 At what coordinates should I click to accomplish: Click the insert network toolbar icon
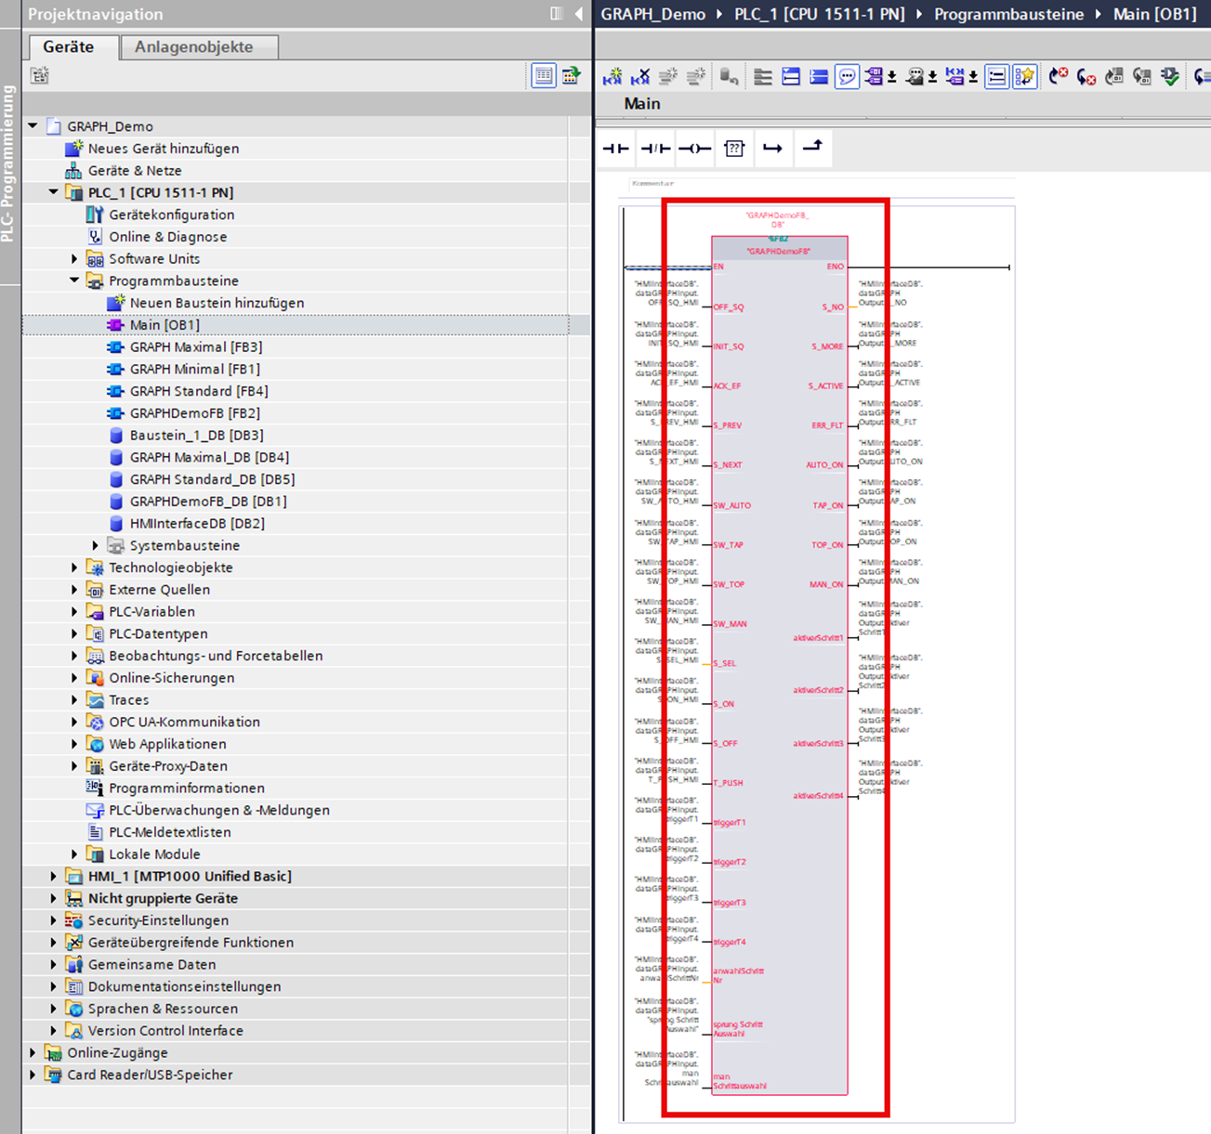click(x=612, y=77)
